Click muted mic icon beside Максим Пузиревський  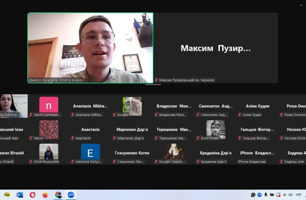tap(156, 80)
